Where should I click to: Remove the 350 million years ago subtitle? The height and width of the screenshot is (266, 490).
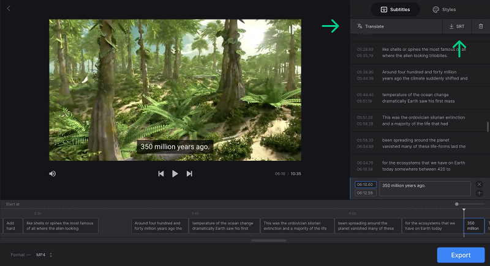[479, 184]
